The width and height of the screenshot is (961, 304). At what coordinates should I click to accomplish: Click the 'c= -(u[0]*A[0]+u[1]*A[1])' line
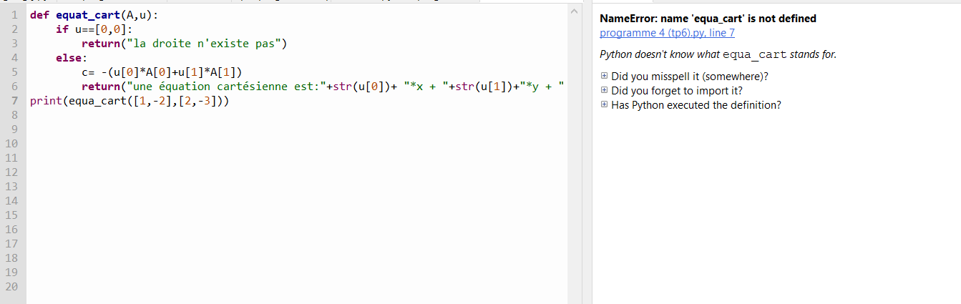(162, 72)
